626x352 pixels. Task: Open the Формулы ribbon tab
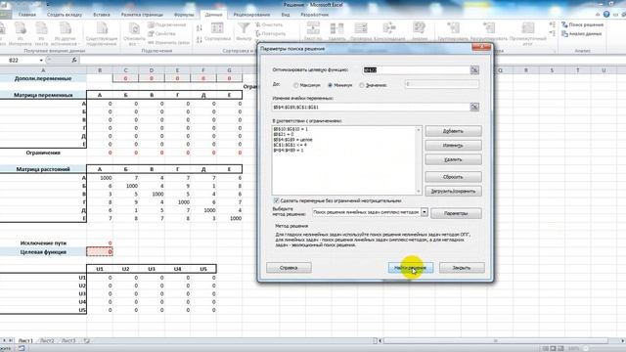[184, 15]
